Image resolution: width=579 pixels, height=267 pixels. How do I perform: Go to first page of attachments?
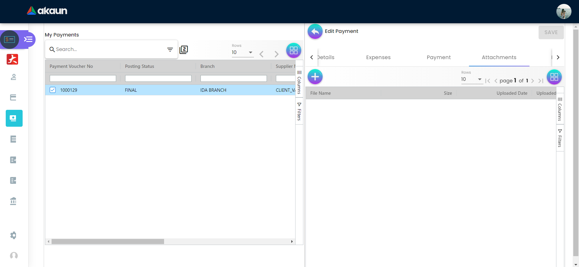tap(488, 81)
